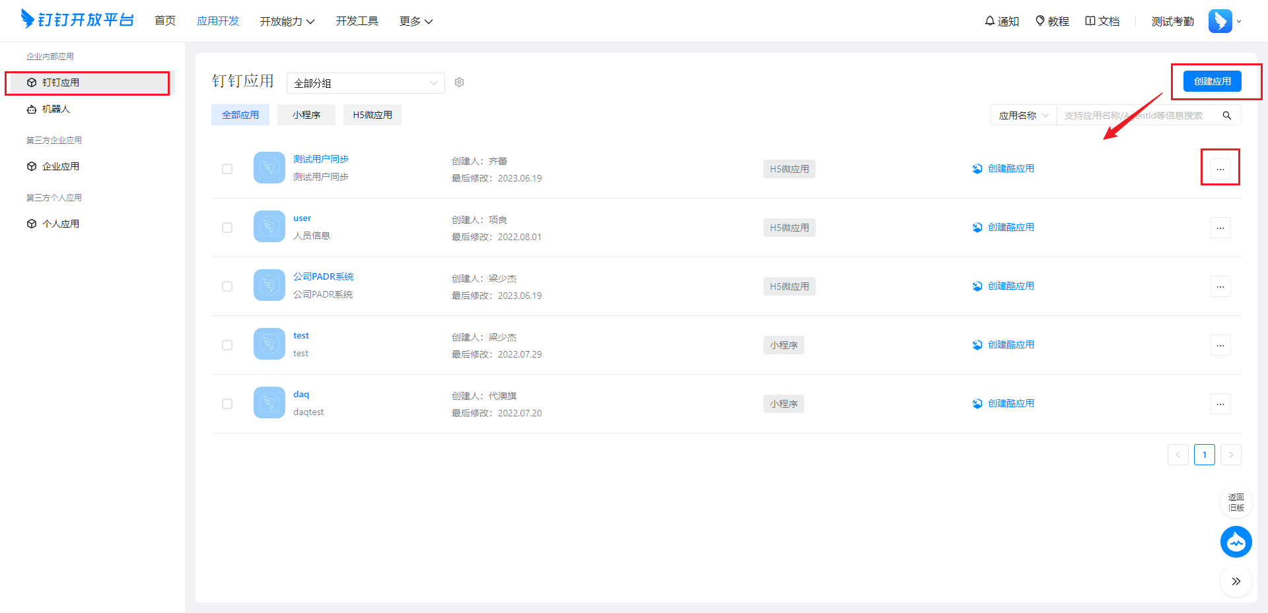Open the 测试用户同步 app icon
The height and width of the screenshot is (613, 1268).
(x=269, y=168)
